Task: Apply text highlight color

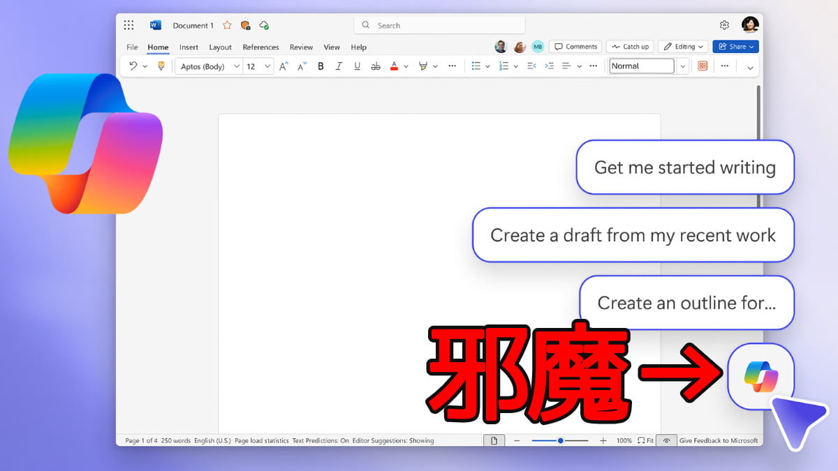Action: [422, 66]
